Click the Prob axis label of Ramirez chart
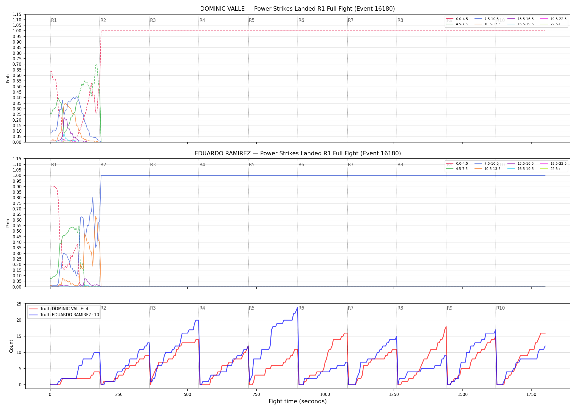This screenshot has height=411, width=576. (8, 223)
